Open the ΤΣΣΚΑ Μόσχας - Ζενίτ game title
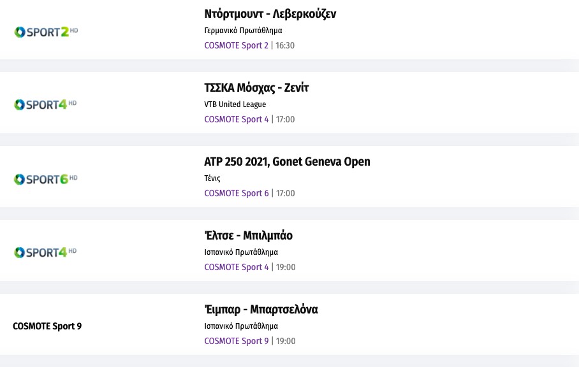 point(256,88)
